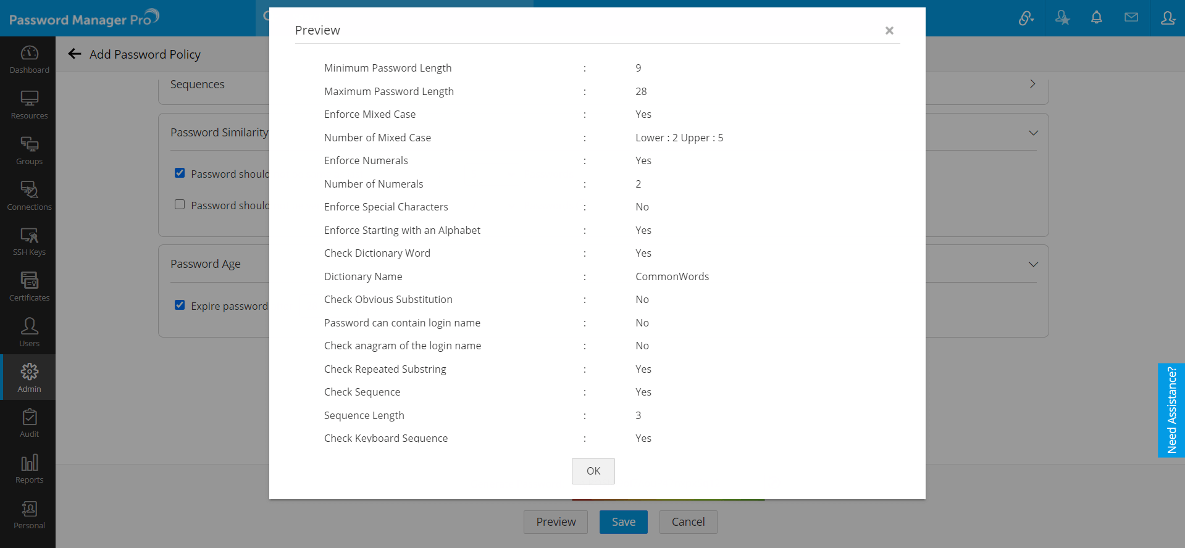Click back arrow beside Add Password Policy
This screenshot has height=548, width=1185.
[x=75, y=54]
